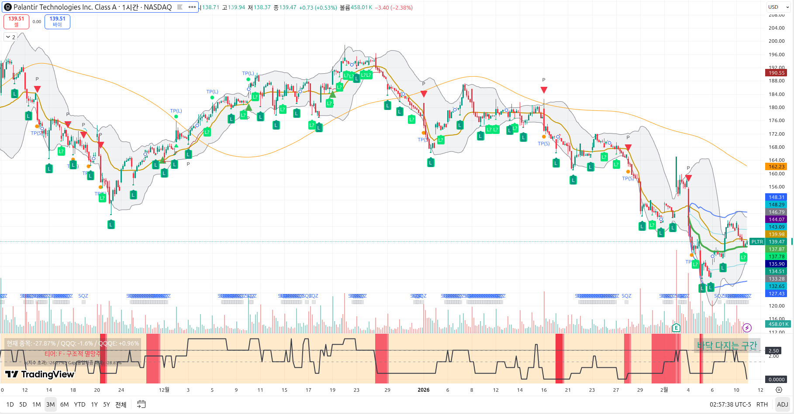Image resolution: width=794 pixels, height=414 pixels.
Task: Click the 458.01 K volume scale label
Action: (x=778, y=324)
